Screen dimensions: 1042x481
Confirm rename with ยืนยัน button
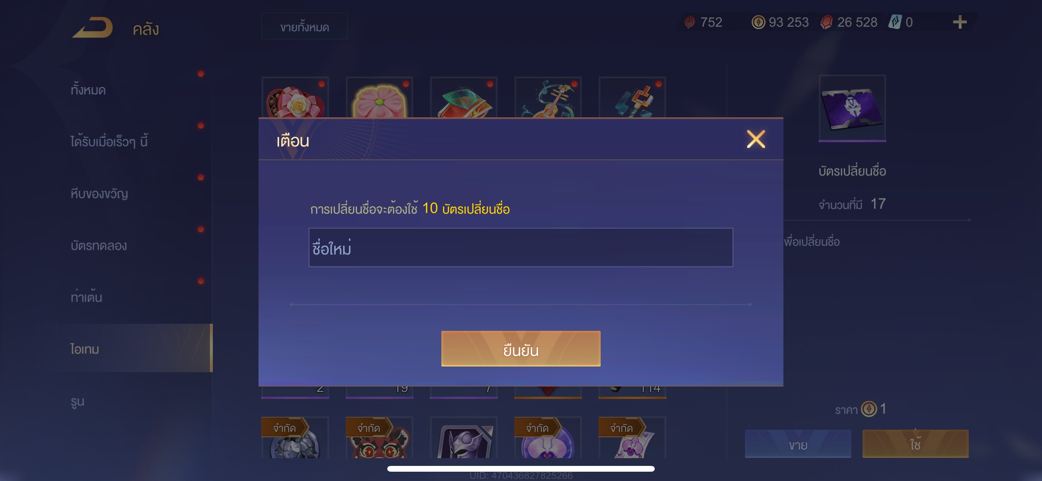[x=521, y=349]
